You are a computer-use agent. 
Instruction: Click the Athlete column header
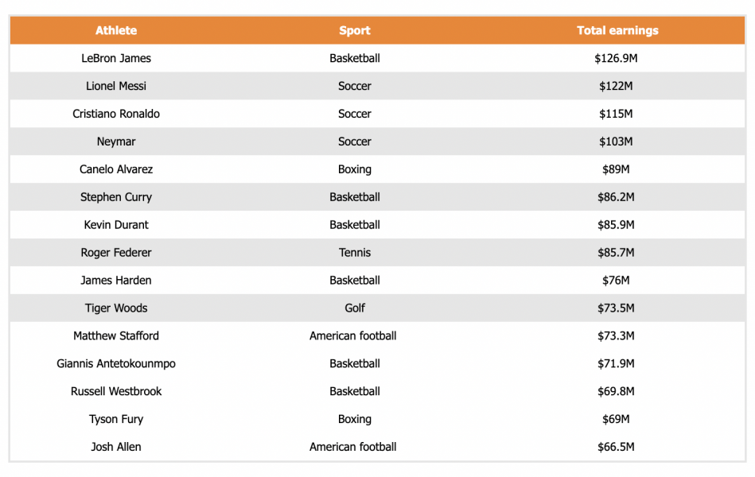click(x=116, y=30)
